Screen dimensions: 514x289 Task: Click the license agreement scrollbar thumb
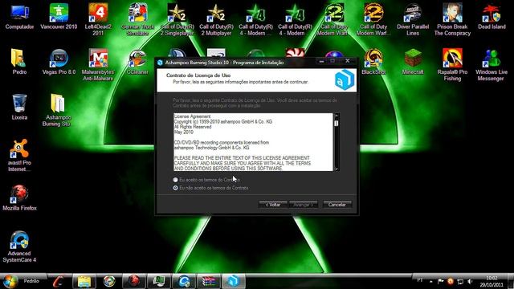pos(337,123)
